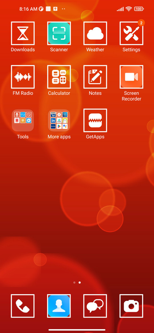This screenshot has width=154, height=333.
Task: Open the Notes app
Action: point(95,77)
